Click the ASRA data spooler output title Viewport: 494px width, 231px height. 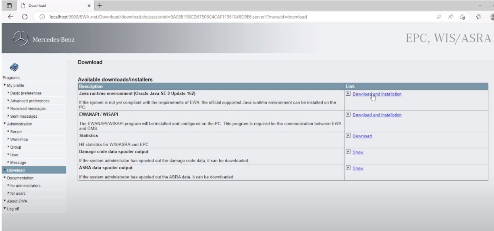[x=106, y=168]
